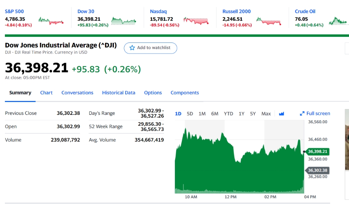Image resolution: width=349 pixels, height=204 pixels.
Task: Select the 1D chart range
Action: click(178, 113)
